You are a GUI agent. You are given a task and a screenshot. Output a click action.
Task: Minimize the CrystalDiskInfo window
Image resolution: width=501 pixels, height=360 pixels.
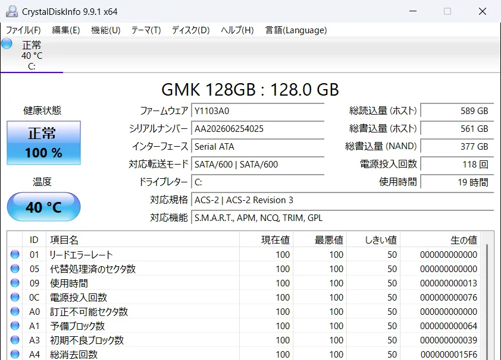coord(413,11)
